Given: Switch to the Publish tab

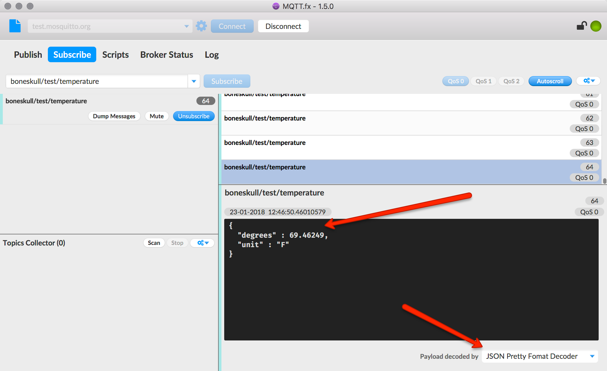Looking at the screenshot, I should click(x=28, y=55).
